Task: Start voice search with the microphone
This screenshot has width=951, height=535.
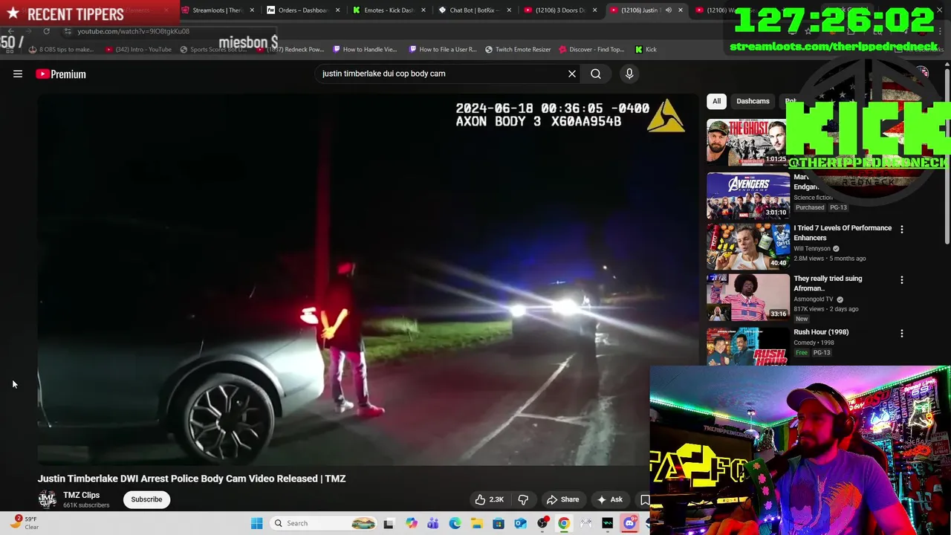Action: [x=629, y=74]
